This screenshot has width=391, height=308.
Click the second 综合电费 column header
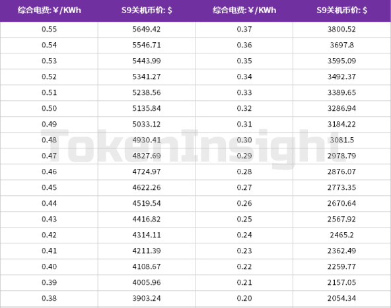(x=244, y=11)
